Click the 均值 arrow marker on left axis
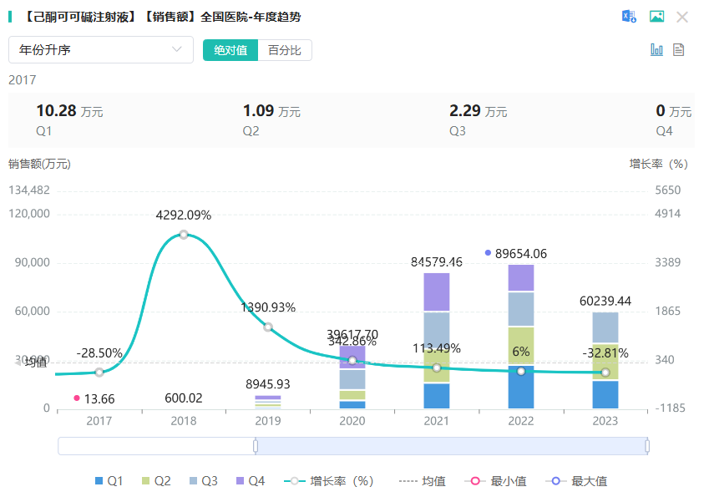Image resolution: width=709 pixels, height=502 pixels. (18, 362)
